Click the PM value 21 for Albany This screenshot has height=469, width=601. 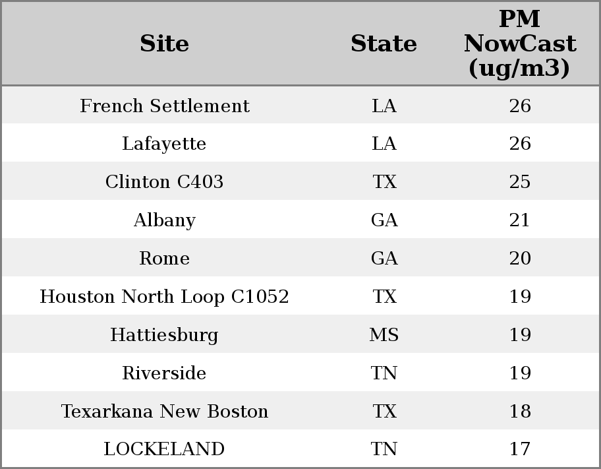point(520,220)
